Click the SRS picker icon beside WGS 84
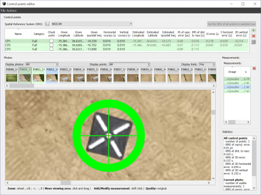 point(47,24)
